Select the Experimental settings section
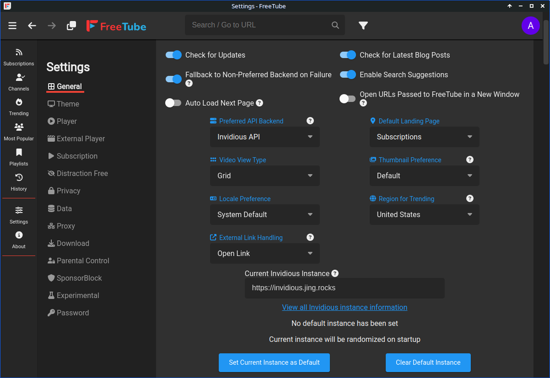550x378 pixels. click(x=73, y=296)
